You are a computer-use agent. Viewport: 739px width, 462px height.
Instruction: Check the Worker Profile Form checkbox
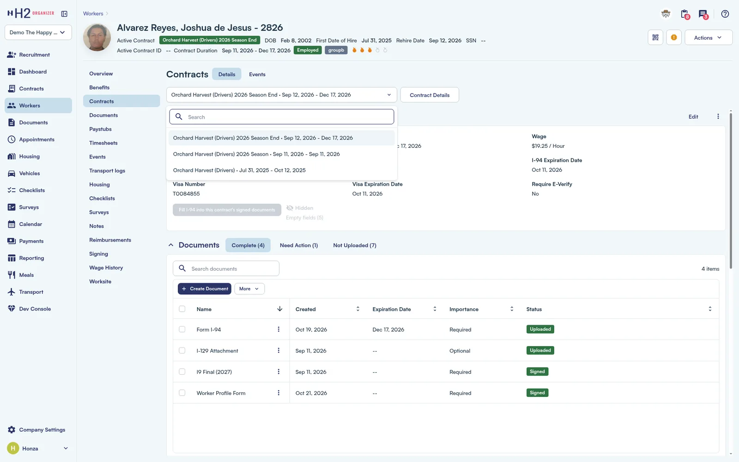coord(182,393)
